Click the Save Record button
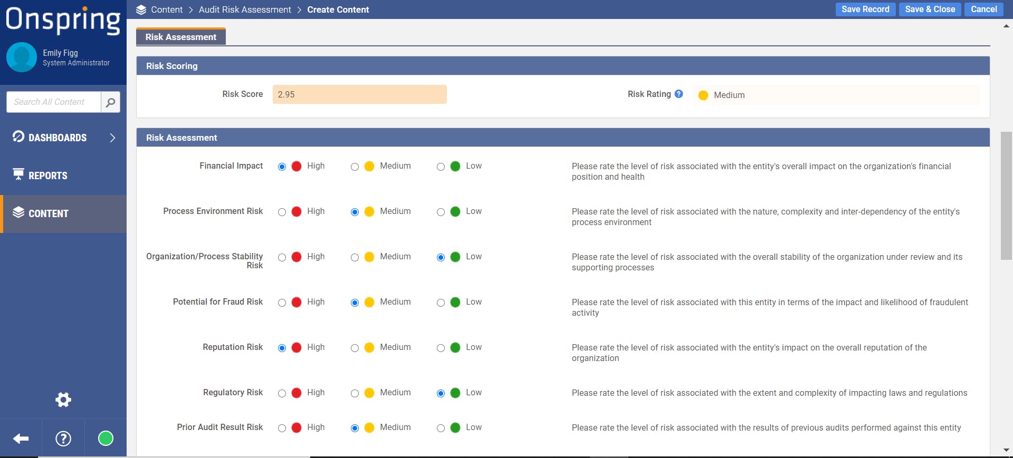 click(865, 9)
